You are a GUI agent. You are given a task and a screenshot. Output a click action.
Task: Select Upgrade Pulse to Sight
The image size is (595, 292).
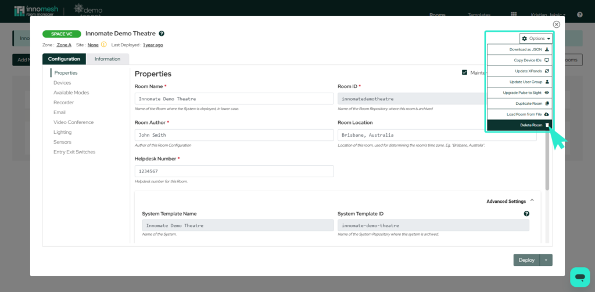coord(519,93)
